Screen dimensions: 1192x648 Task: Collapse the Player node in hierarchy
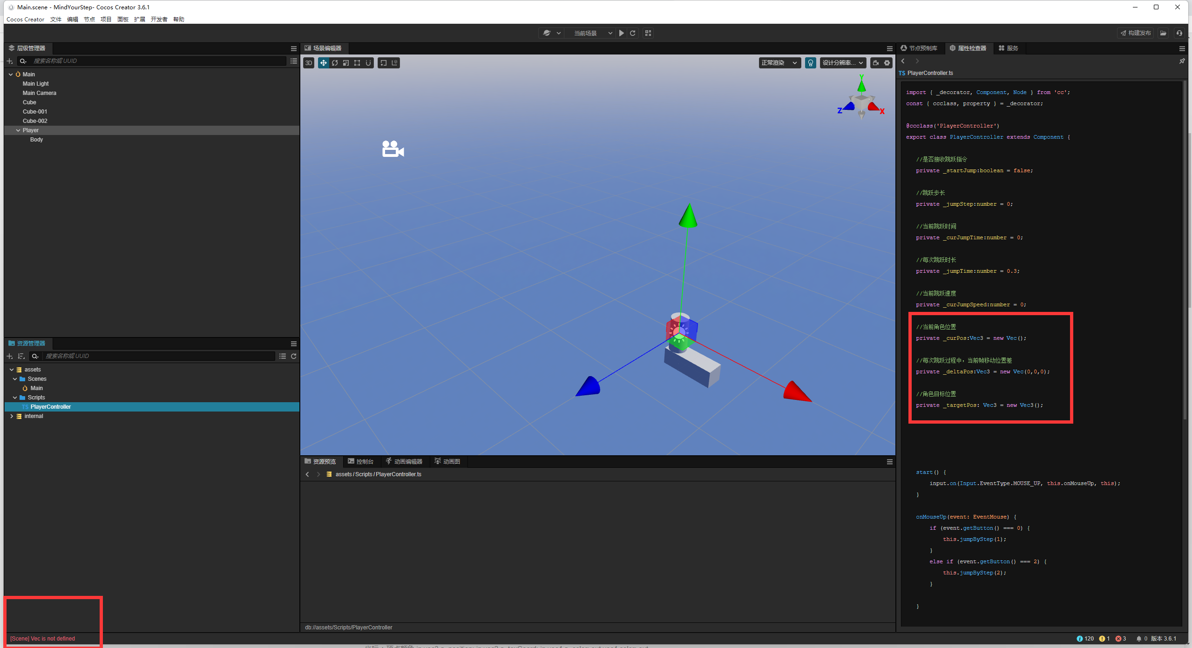[18, 130]
